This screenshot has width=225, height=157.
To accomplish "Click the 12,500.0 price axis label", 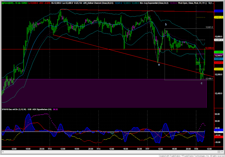I will coord(219,75).
